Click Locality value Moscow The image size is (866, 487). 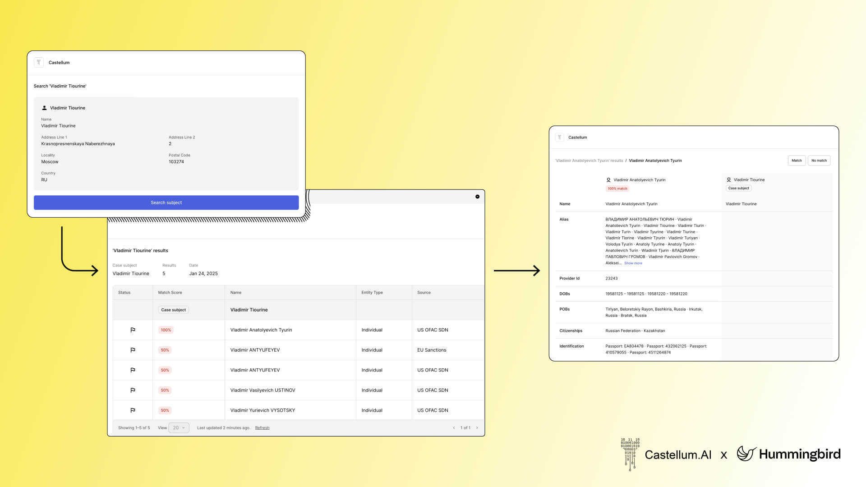coord(50,162)
